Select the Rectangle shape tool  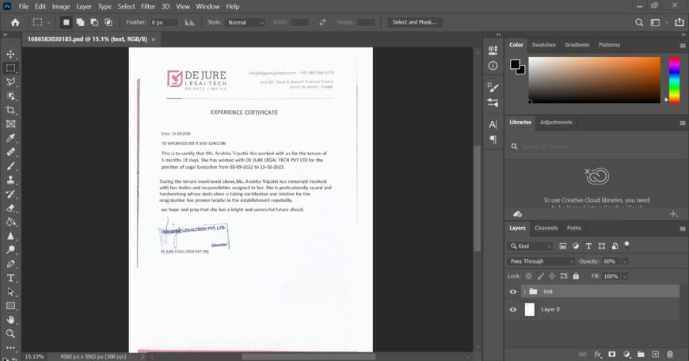coord(10,306)
